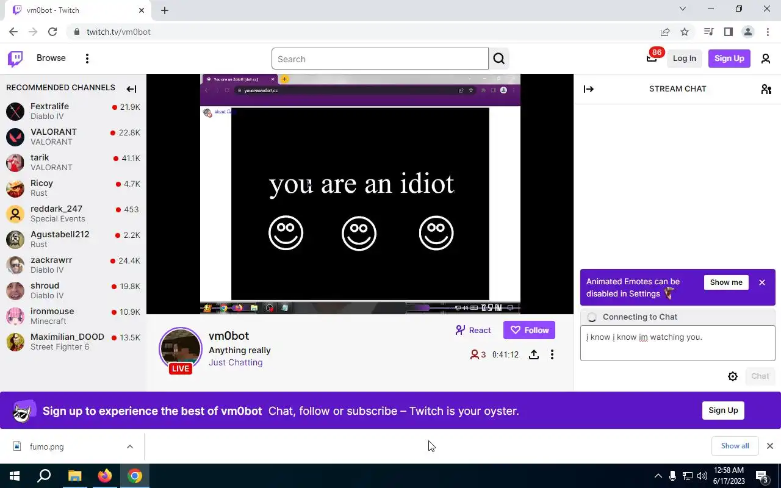781x488 pixels.
Task: Collapse the Stream Chat panel arrow
Action: point(589,89)
